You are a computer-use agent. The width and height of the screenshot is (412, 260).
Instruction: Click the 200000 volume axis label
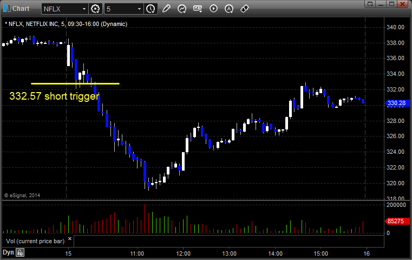pyautogui.click(x=396, y=205)
